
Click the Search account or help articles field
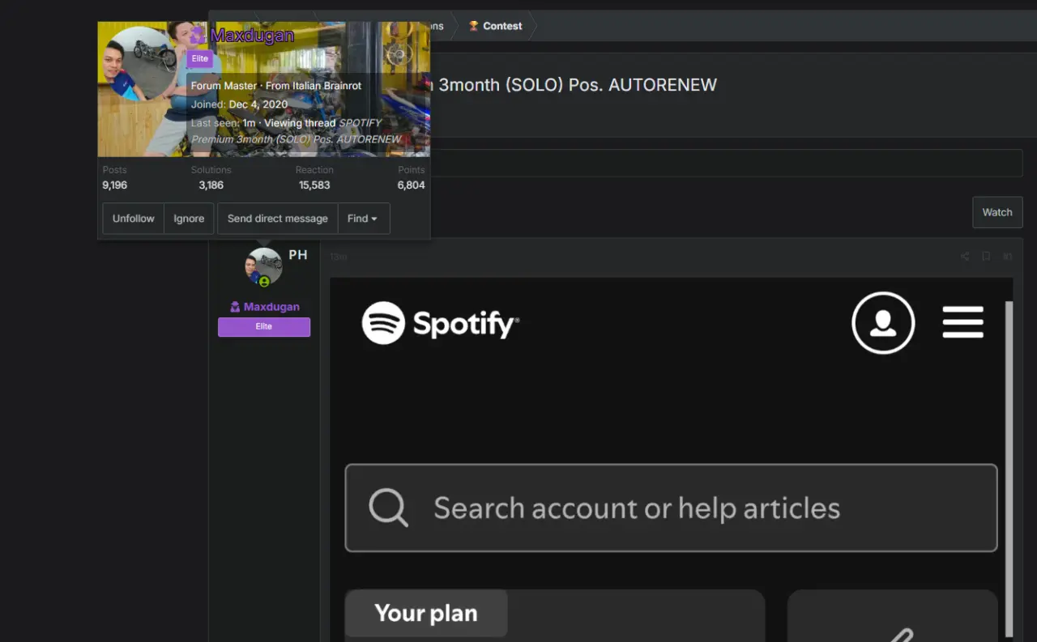671,508
